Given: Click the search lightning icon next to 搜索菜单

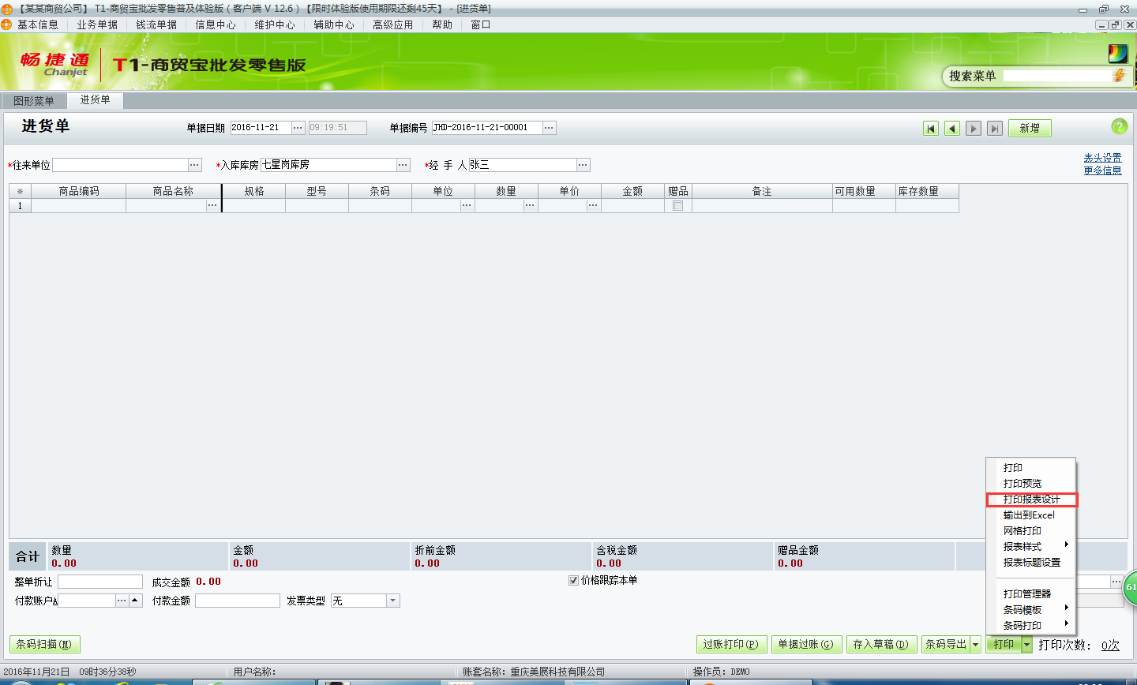Looking at the screenshot, I should 1121,76.
